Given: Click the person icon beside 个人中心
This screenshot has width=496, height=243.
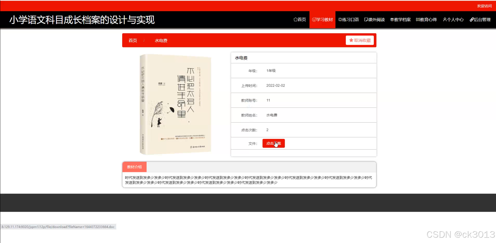Looking at the screenshot, I should pyautogui.click(x=445, y=20).
